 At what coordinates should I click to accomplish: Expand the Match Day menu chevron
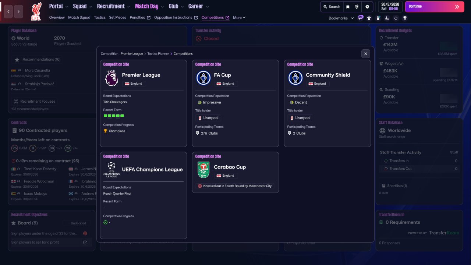tap(162, 7)
